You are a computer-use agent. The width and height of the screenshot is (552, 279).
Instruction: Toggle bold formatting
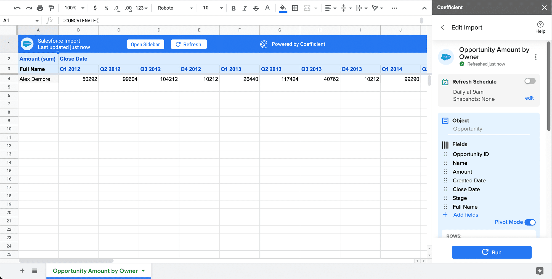pyautogui.click(x=233, y=8)
